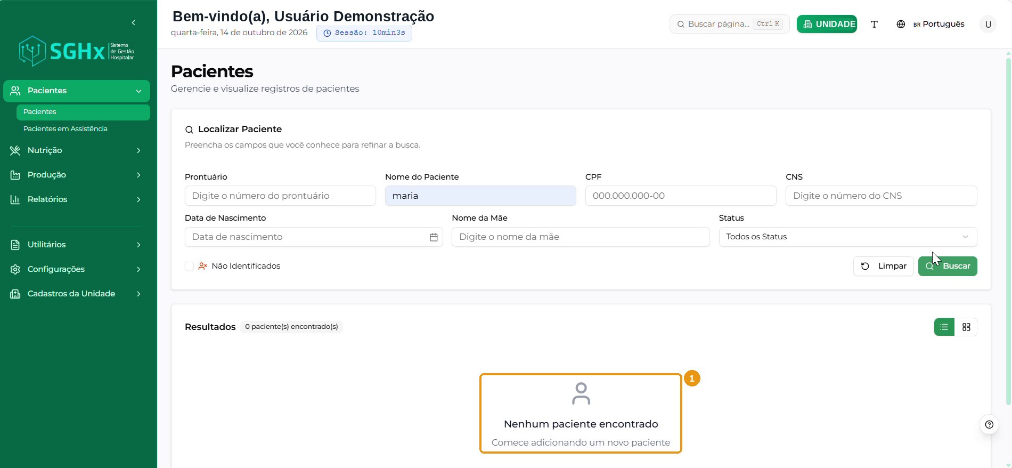Screen dimensions: 1012x468
Task: Click the Nome da Mãe field
Action: (x=581, y=237)
